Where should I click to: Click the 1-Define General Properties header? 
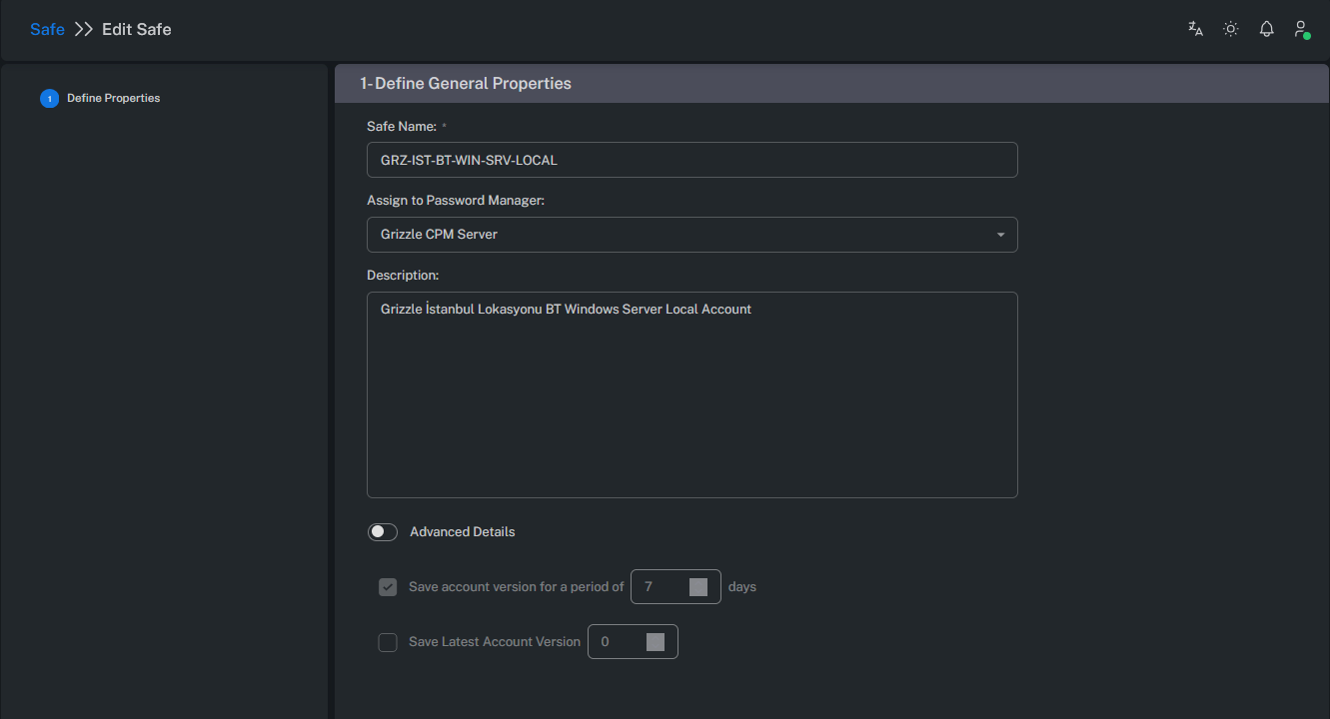tap(466, 84)
